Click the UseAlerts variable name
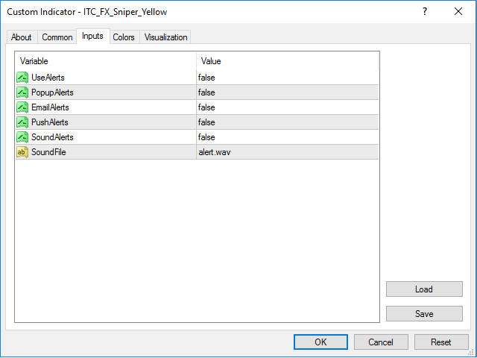The height and width of the screenshot is (358, 477). click(48, 78)
